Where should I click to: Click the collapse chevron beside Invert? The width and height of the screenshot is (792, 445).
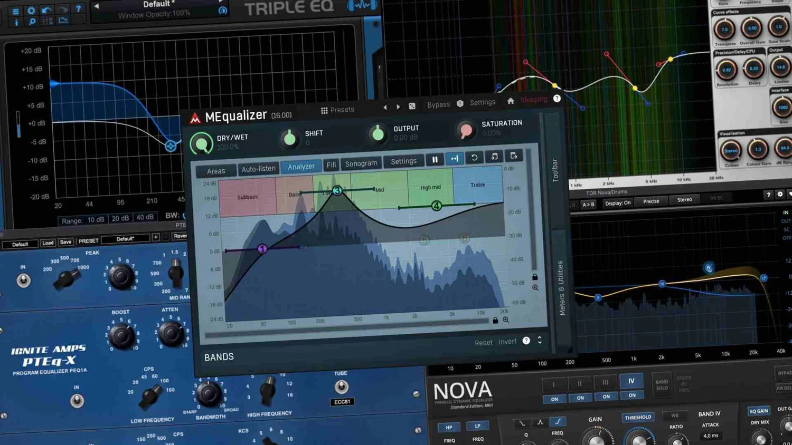540,340
